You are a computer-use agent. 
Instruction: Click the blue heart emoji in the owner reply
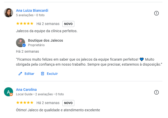click(142, 59)
